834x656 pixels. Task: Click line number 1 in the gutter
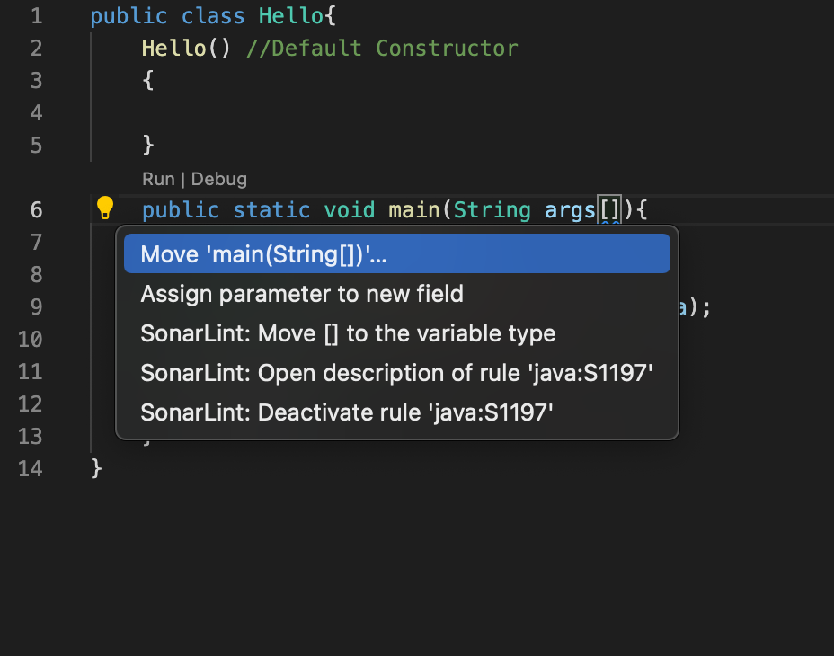(x=36, y=16)
